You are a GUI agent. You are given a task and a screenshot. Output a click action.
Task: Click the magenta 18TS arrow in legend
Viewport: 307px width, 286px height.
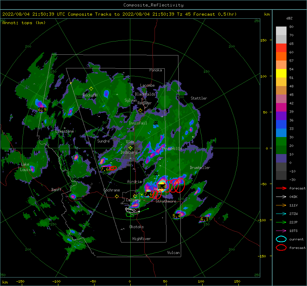(x=281, y=231)
